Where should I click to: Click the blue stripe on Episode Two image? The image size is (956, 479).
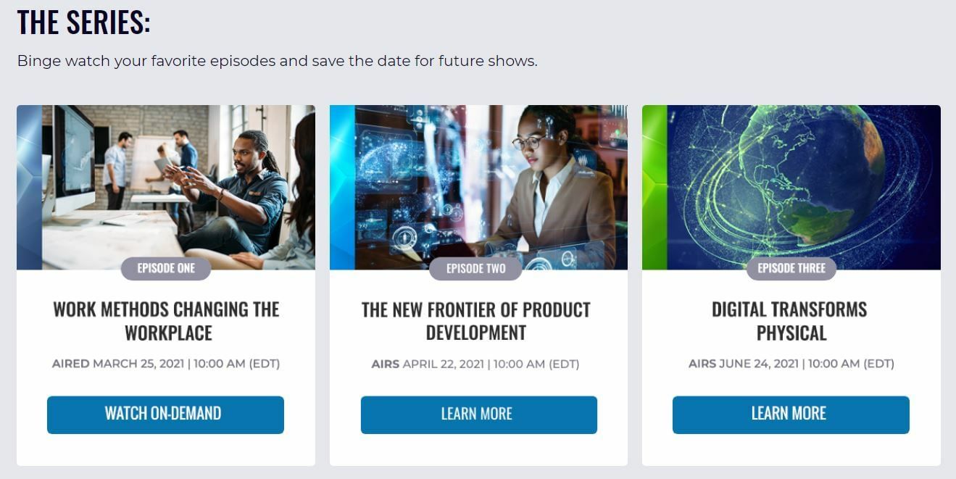pos(342,187)
